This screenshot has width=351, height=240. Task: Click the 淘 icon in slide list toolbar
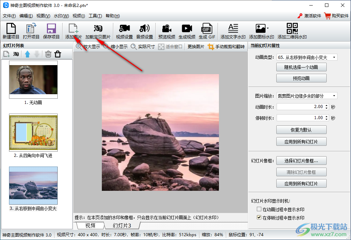tap(16, 54)
